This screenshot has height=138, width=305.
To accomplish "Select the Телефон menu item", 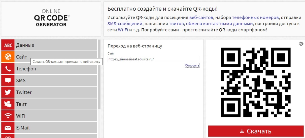I will click(x=49, y=69).
